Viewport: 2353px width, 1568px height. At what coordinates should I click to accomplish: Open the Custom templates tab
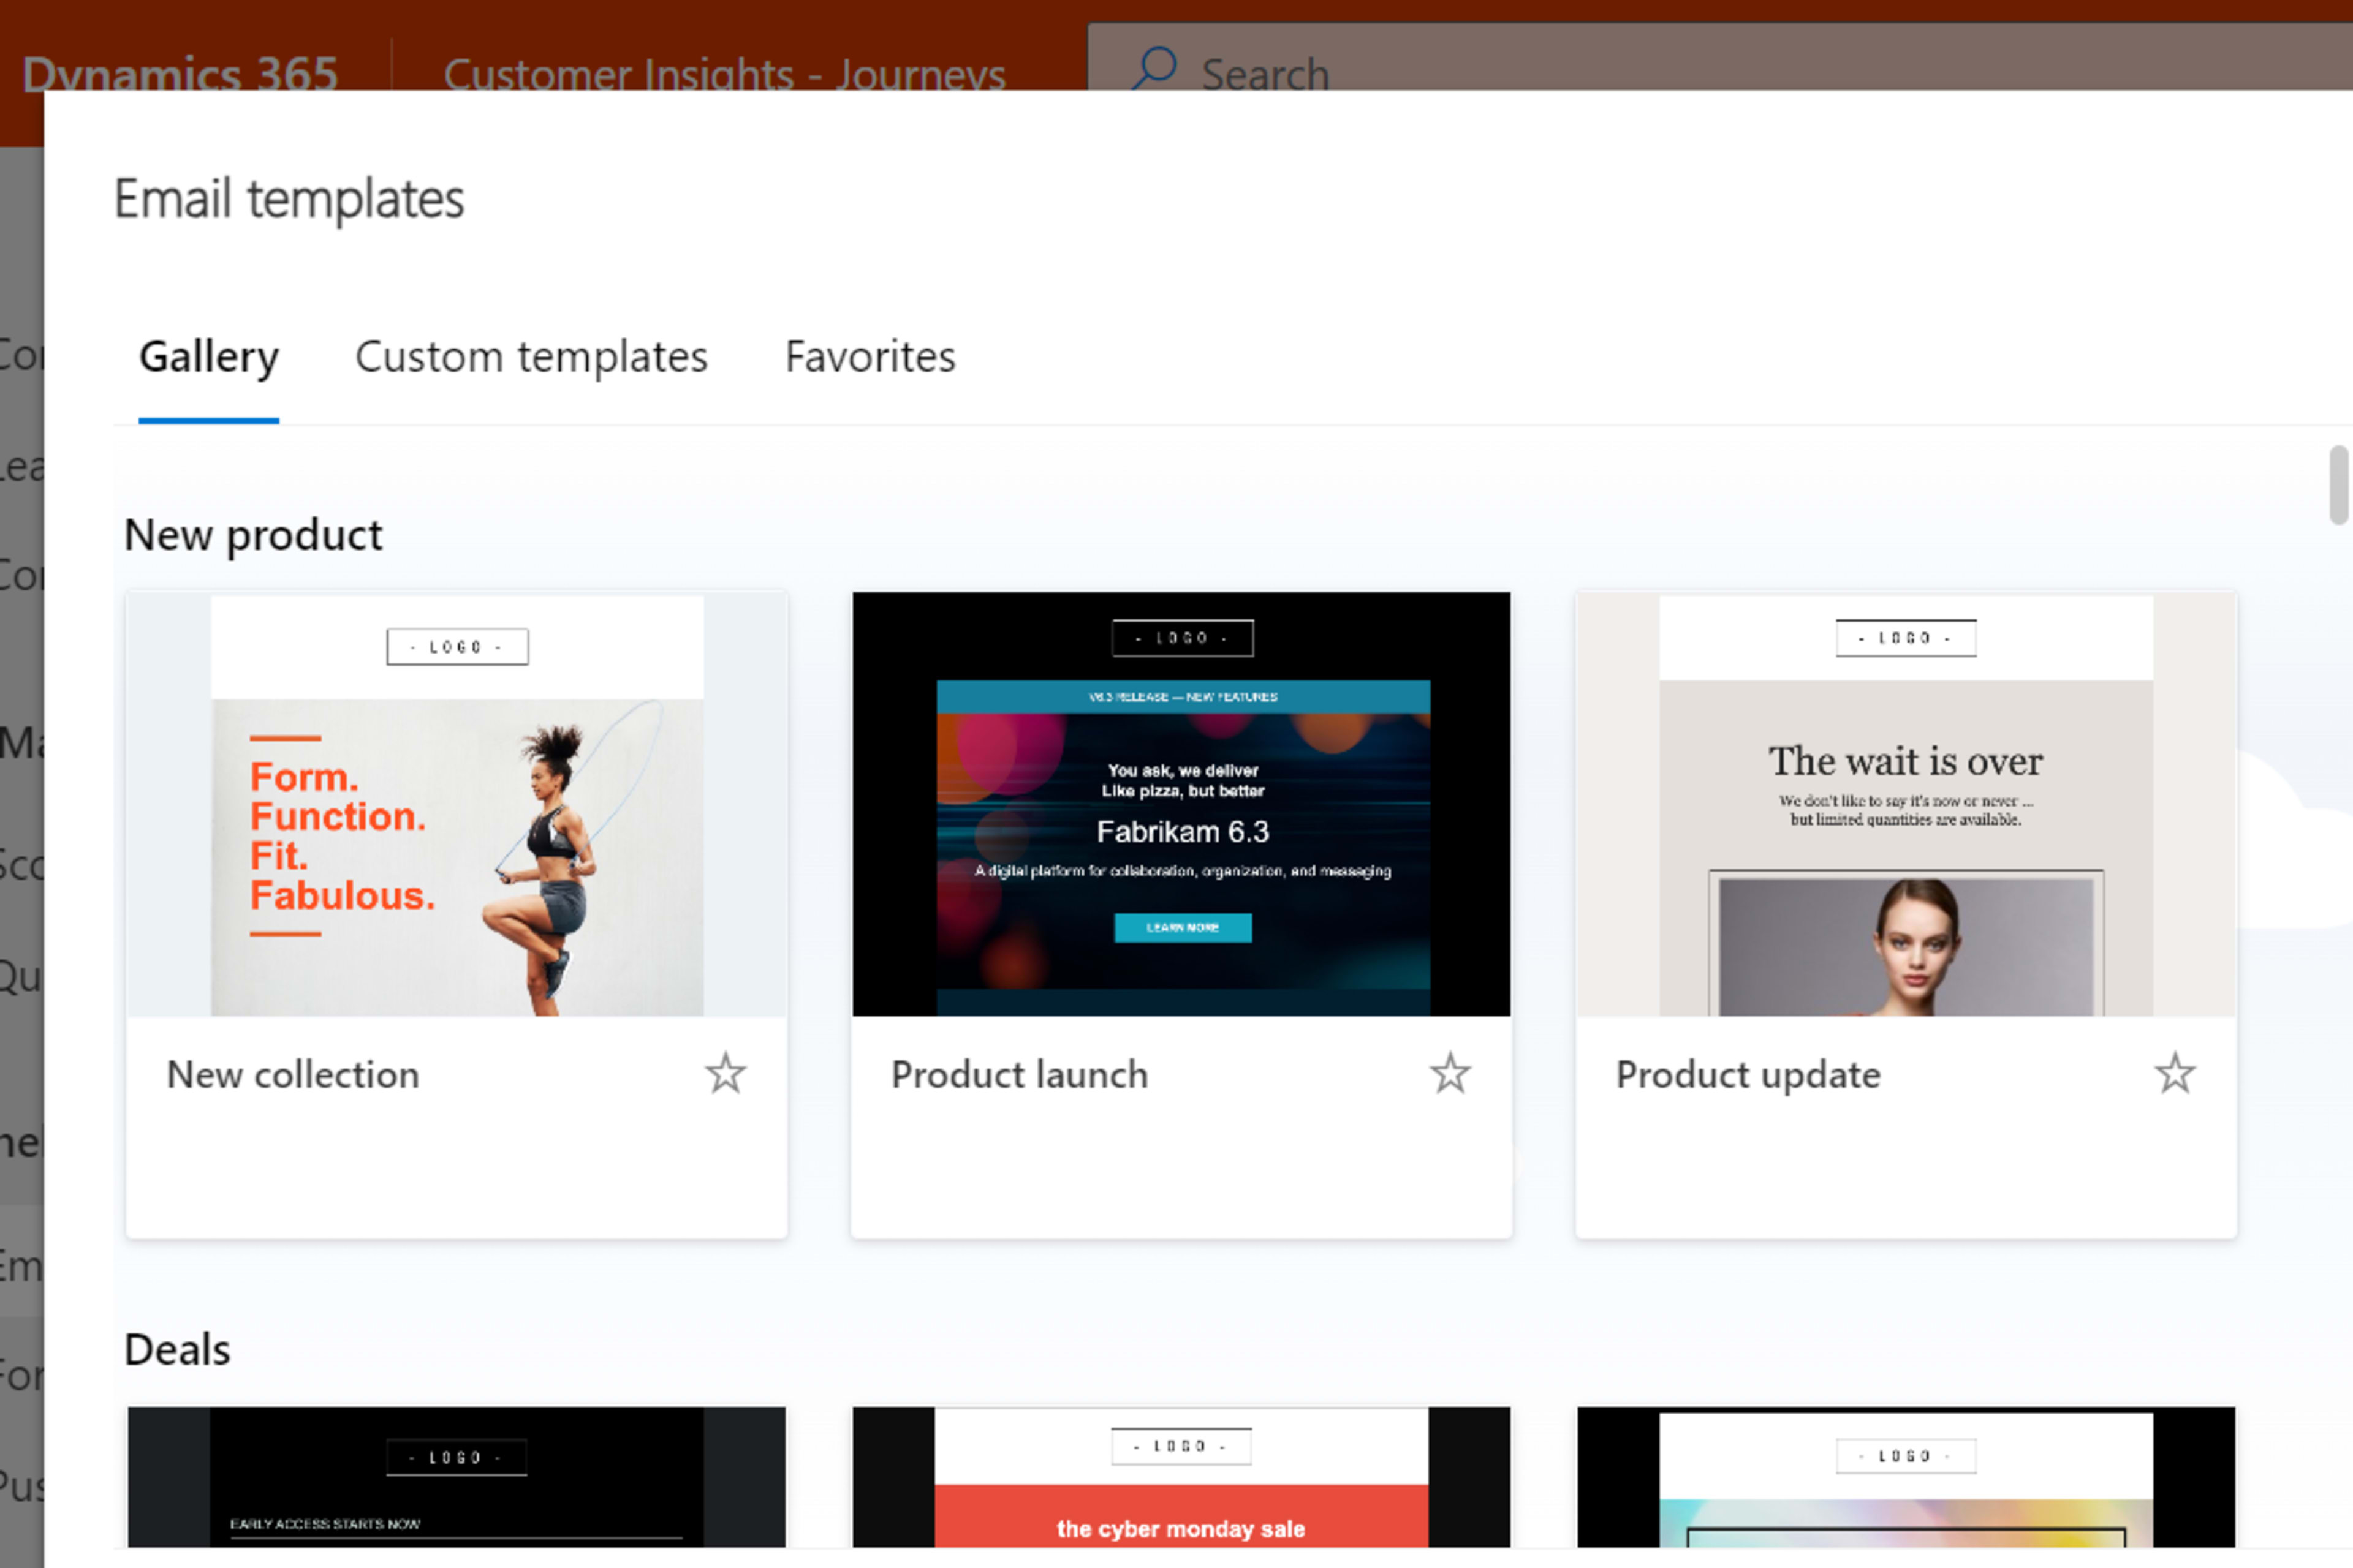(x=531, y=357)
